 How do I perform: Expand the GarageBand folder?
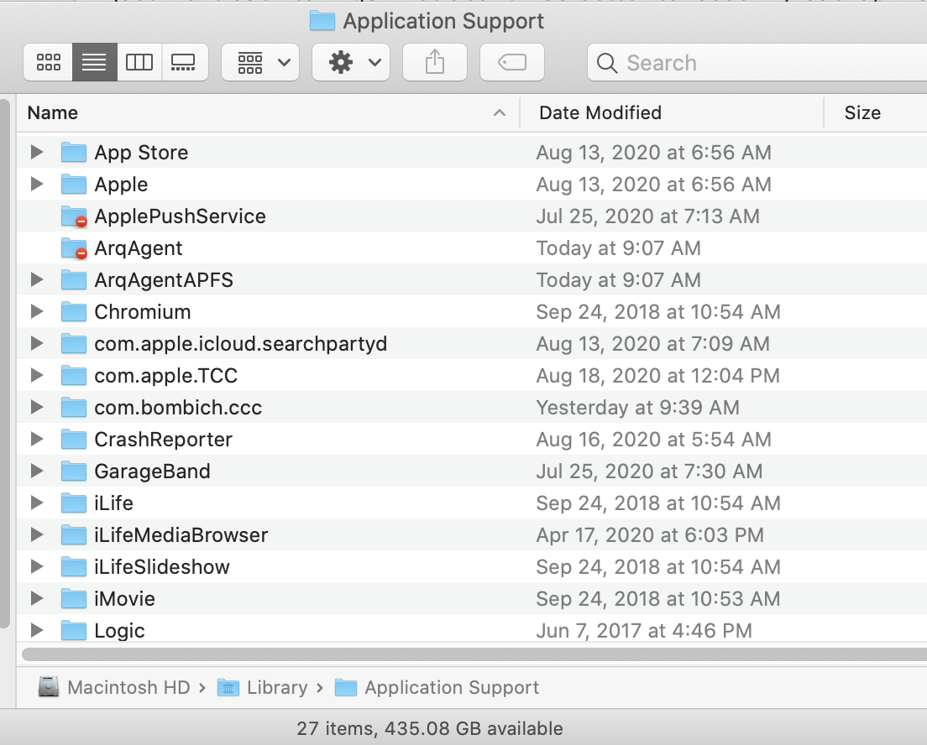point(36,471)
